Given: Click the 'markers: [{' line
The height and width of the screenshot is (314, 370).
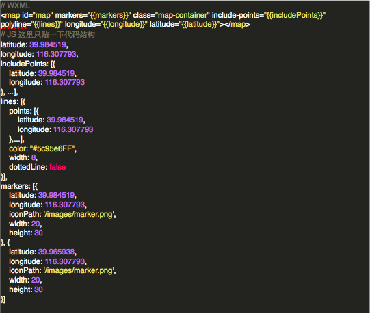Looking at the screenshot, I should tap(19, 186).
